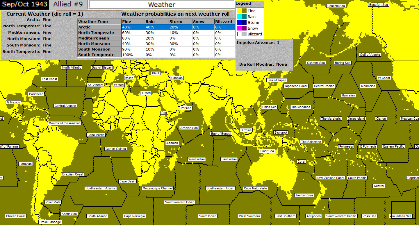Click the teal Rain swatch in the legend
419x226 pixels.
click(x=244, y=17)
